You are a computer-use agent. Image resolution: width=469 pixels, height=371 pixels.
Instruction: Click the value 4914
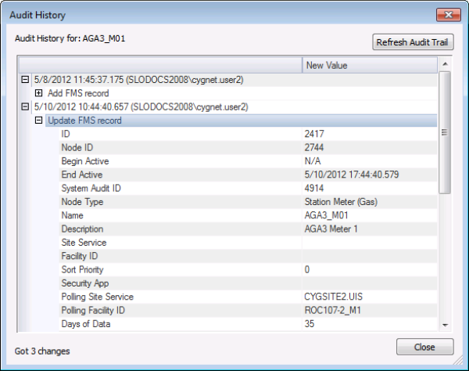(314, 189)
